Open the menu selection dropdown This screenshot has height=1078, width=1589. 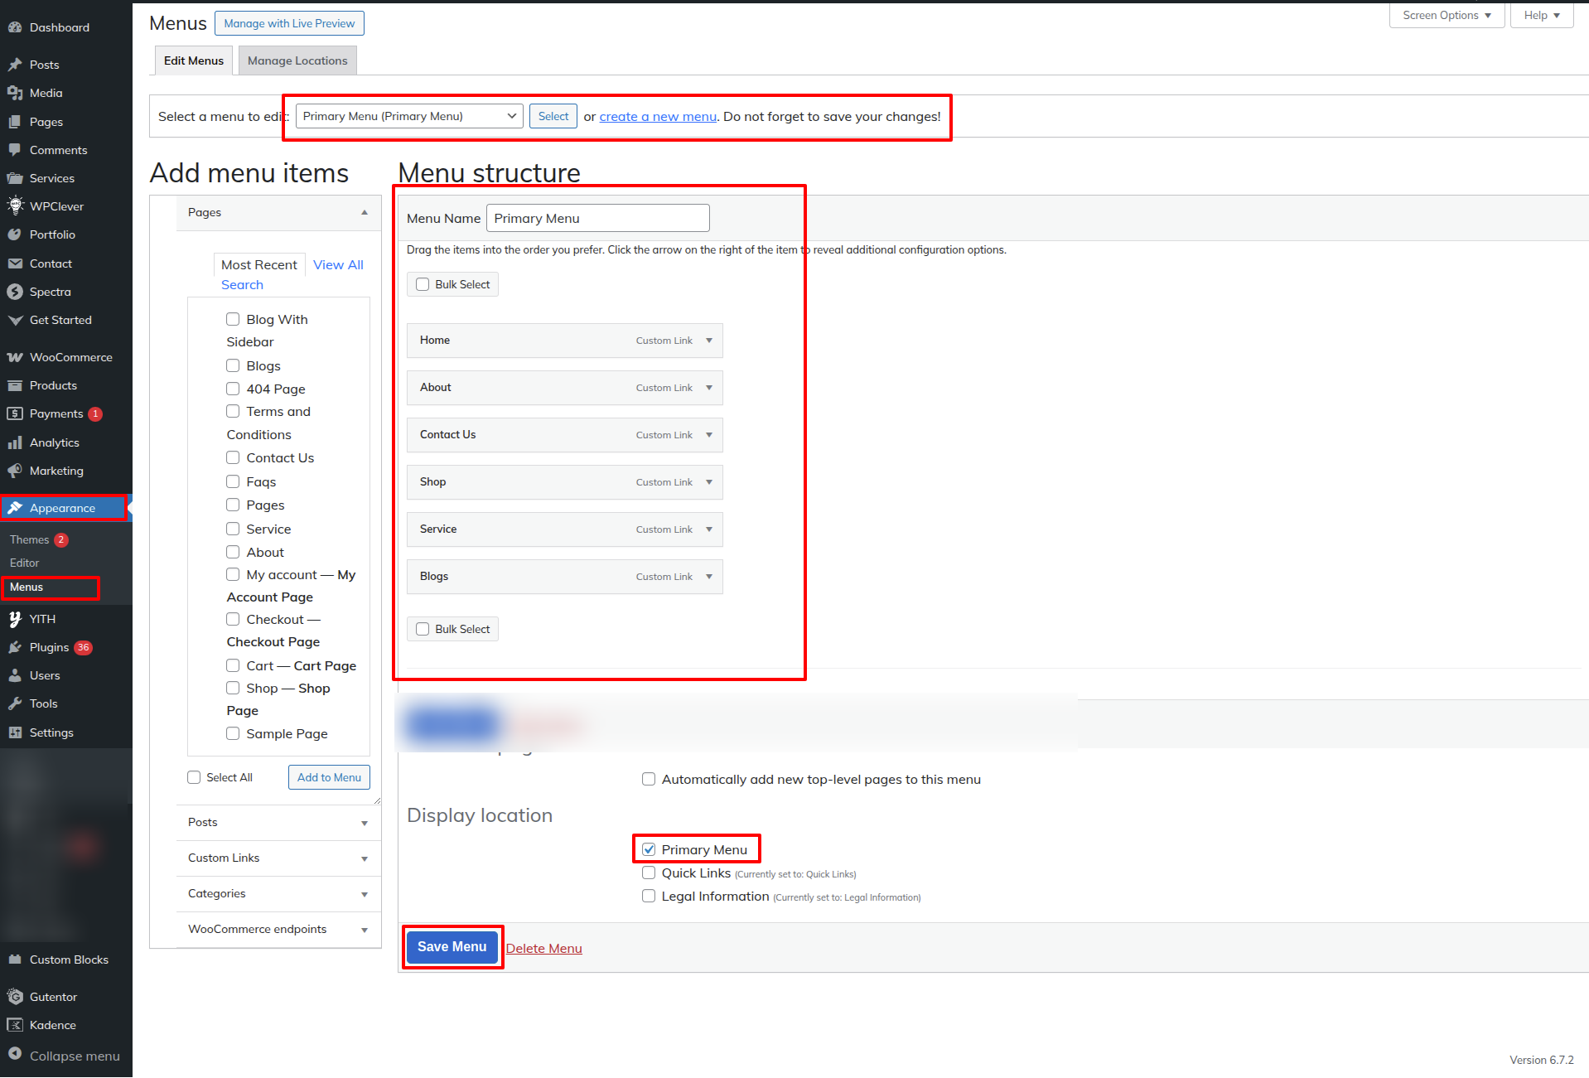409,116
